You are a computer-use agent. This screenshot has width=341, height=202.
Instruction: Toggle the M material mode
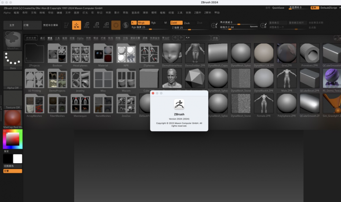pos(165,22)
